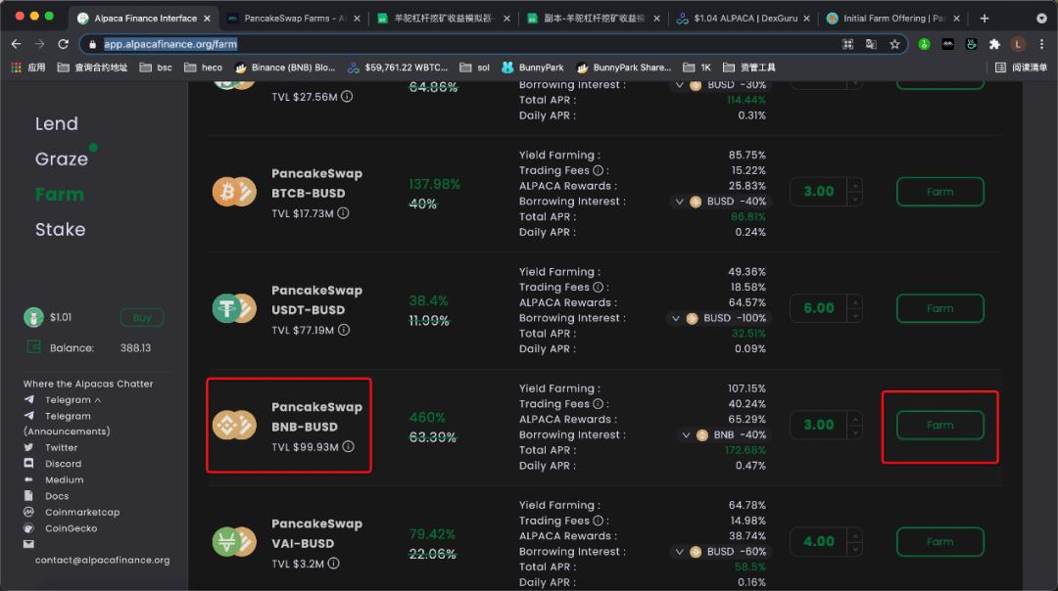
Task: Open BUSD -100% borrowing dropdown in USDT-BUSD row
Action: click(x=675, y=318)
